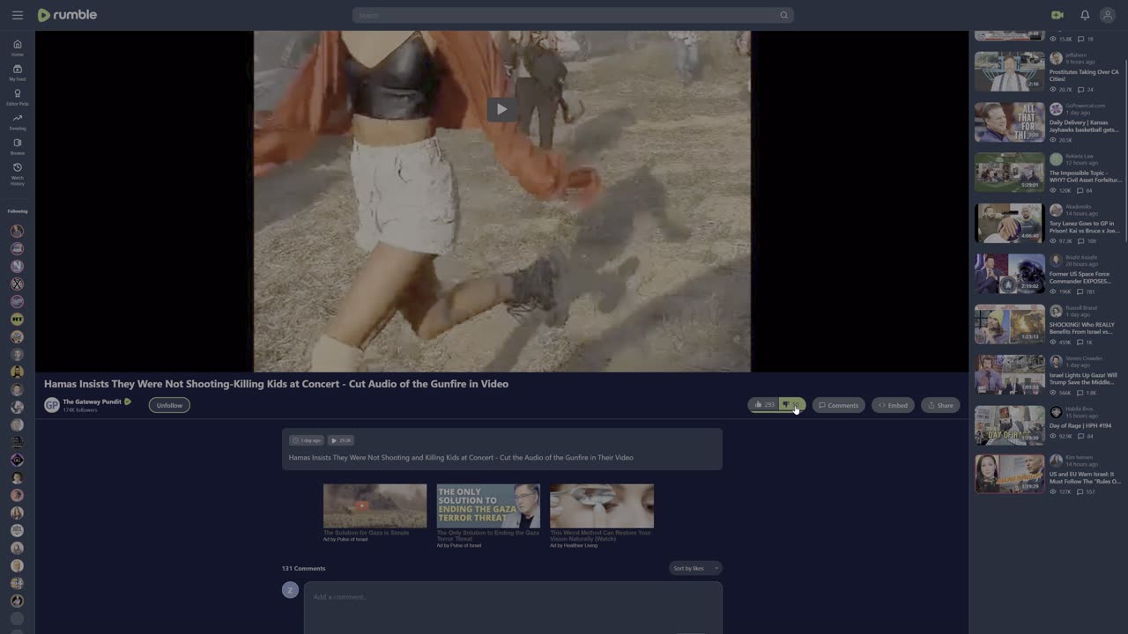Open 'Israel Lights Up Gaza!' video thumbnail

click(x=1009, y=375)
